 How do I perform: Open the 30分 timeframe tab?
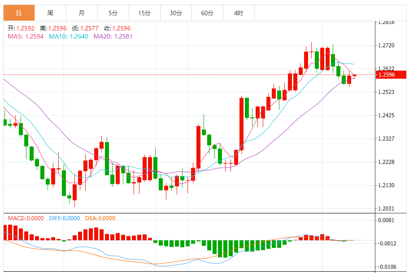click(x=176, y=13)
